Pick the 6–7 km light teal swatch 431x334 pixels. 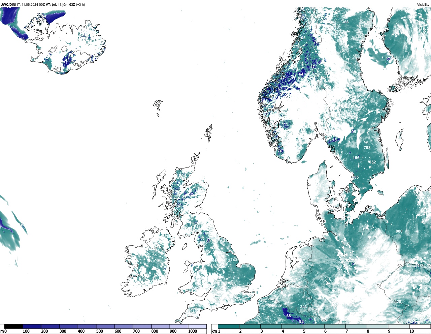pos(335,326)
